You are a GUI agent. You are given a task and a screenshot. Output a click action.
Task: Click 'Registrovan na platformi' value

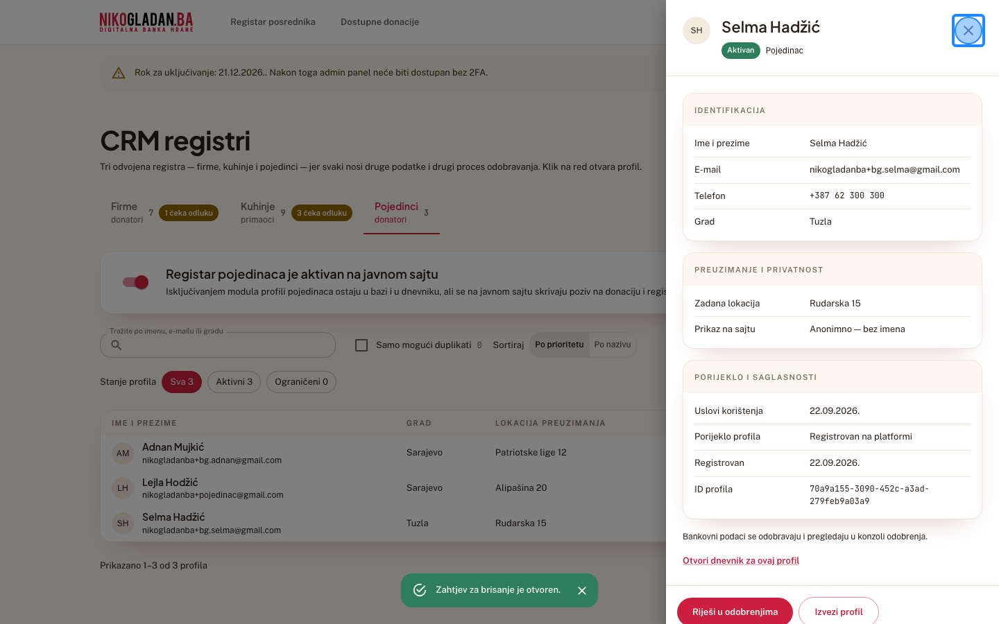point(861,437)
